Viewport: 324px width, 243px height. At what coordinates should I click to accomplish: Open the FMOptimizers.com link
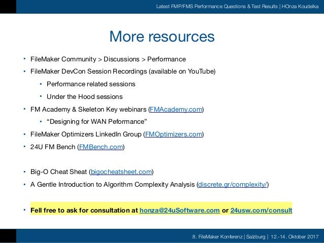pyautogui.click(x=174, y=134)
